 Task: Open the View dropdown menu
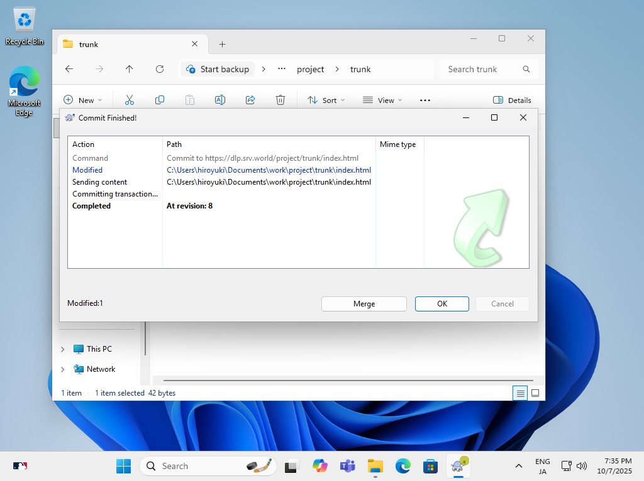(382, 100)
